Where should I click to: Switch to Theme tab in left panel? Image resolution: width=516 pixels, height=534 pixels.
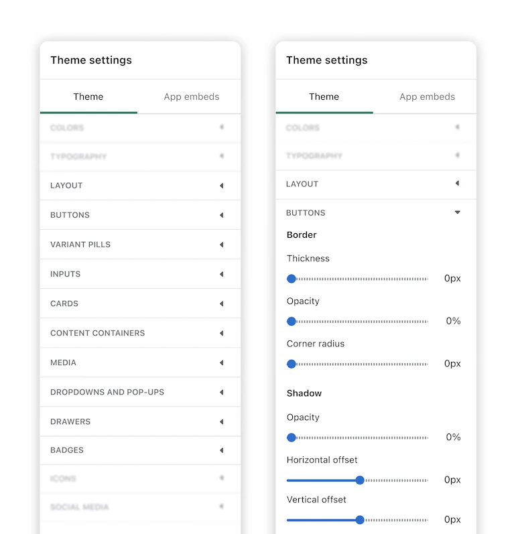pyautogui.click(x=88, y=96)
